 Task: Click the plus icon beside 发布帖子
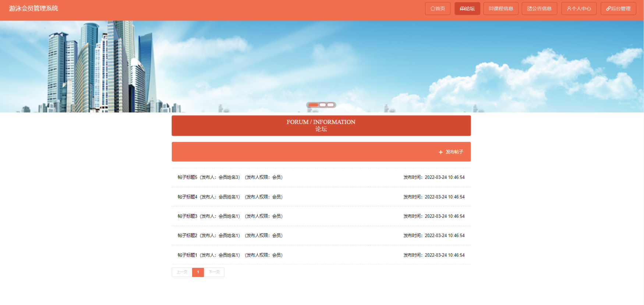coord(440,152)
